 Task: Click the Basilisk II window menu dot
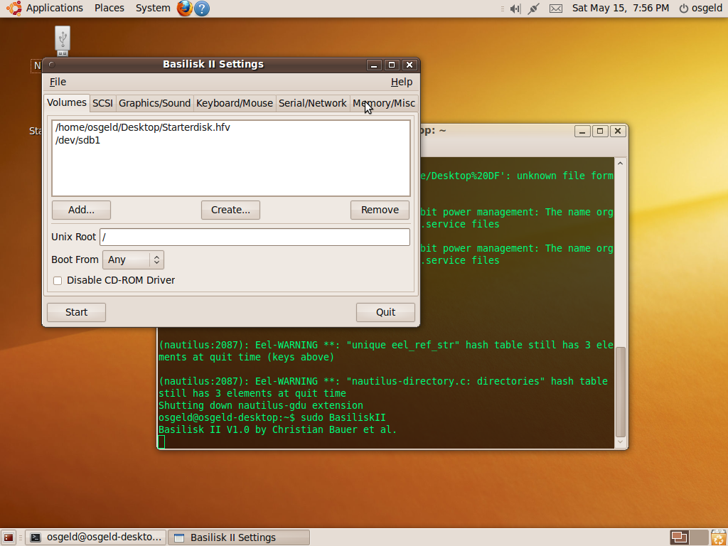click(52, 65)
